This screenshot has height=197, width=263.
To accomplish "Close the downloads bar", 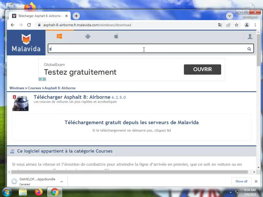I will click(256, 181).
